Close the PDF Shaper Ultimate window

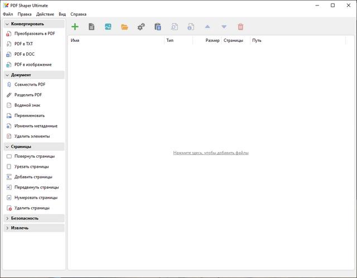pyautogui.click(x=349, y=5)
